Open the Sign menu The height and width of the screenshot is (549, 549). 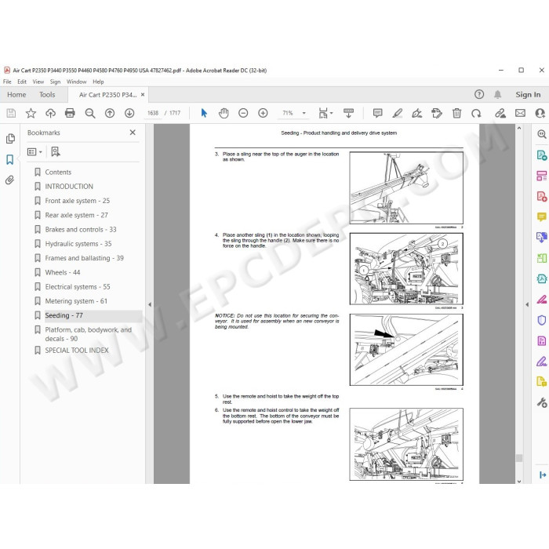pyautogui.click(x=55, y=82)
